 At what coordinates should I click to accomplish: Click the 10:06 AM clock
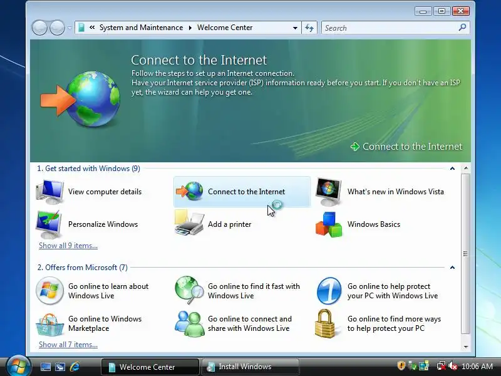click(x=477, y=366)
